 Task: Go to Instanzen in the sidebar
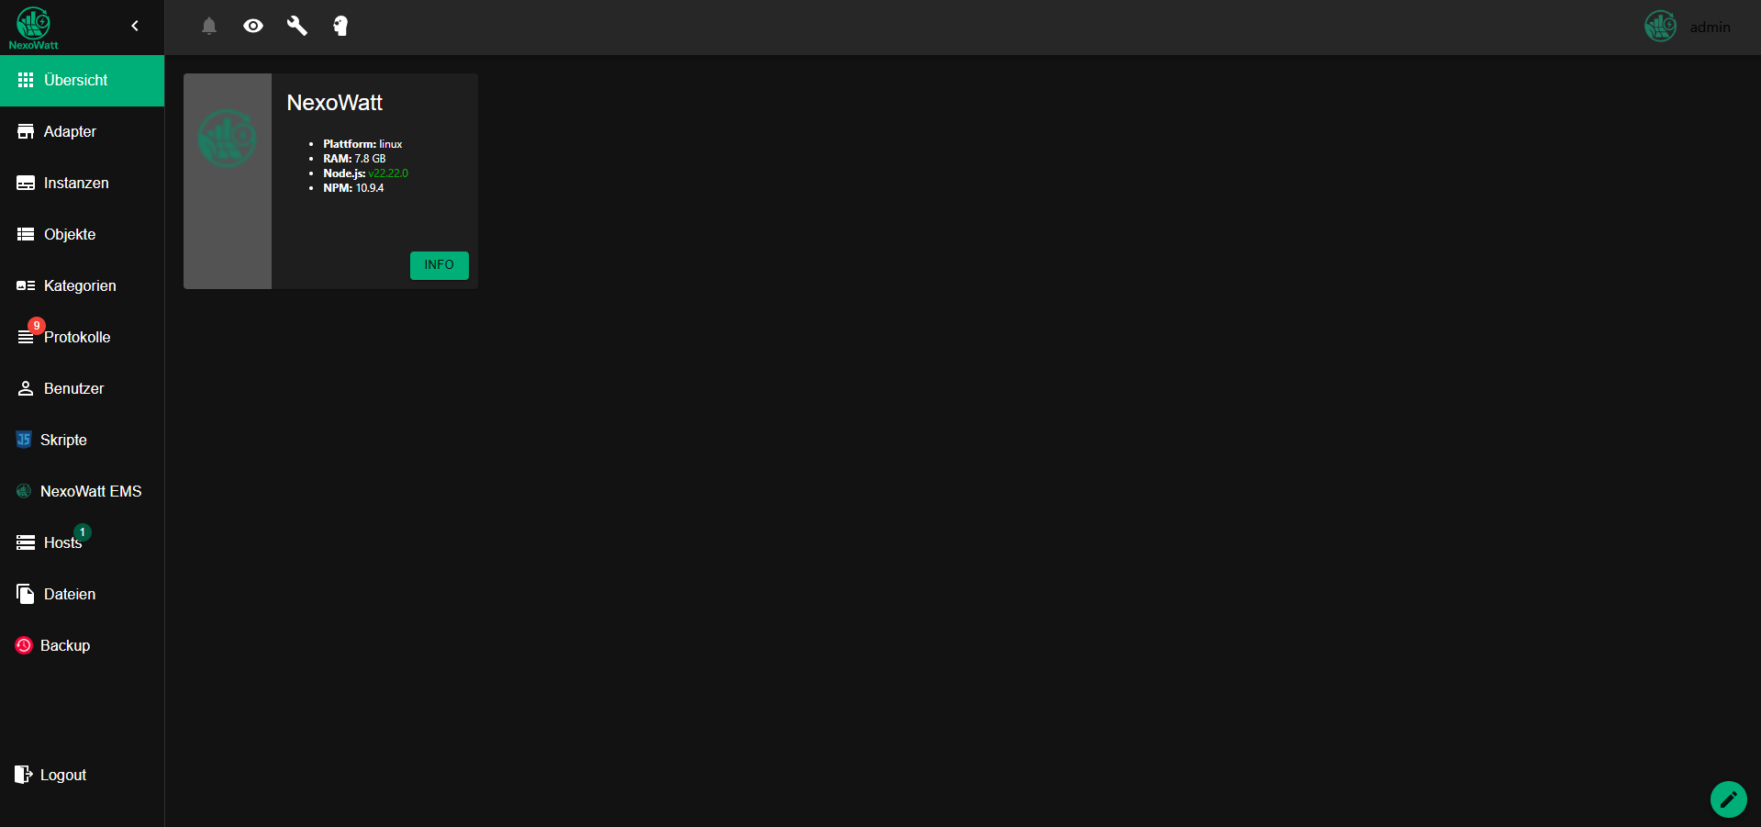pos(82,184)
